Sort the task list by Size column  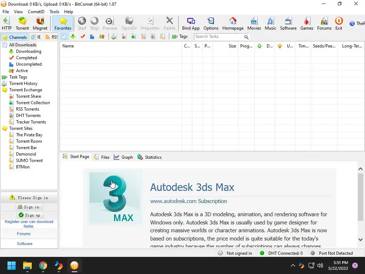225,46
